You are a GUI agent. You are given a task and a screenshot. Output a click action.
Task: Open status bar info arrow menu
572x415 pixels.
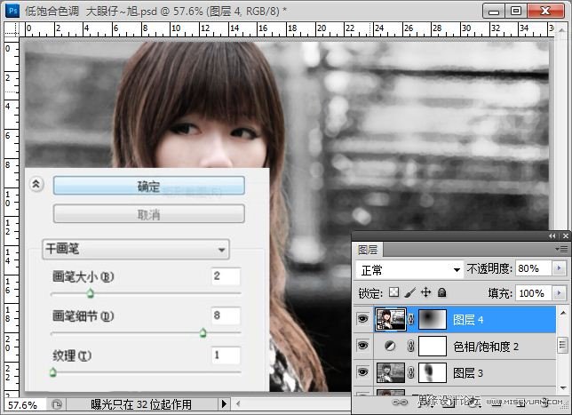click(x=224, y=404)
